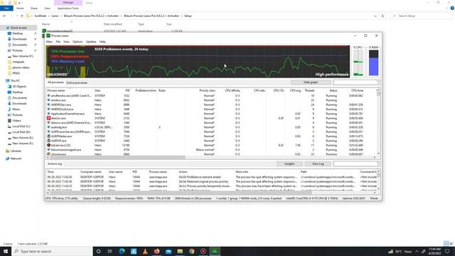Click the actions log filter funnel icon
455x256 pixels.
point(378,164)
